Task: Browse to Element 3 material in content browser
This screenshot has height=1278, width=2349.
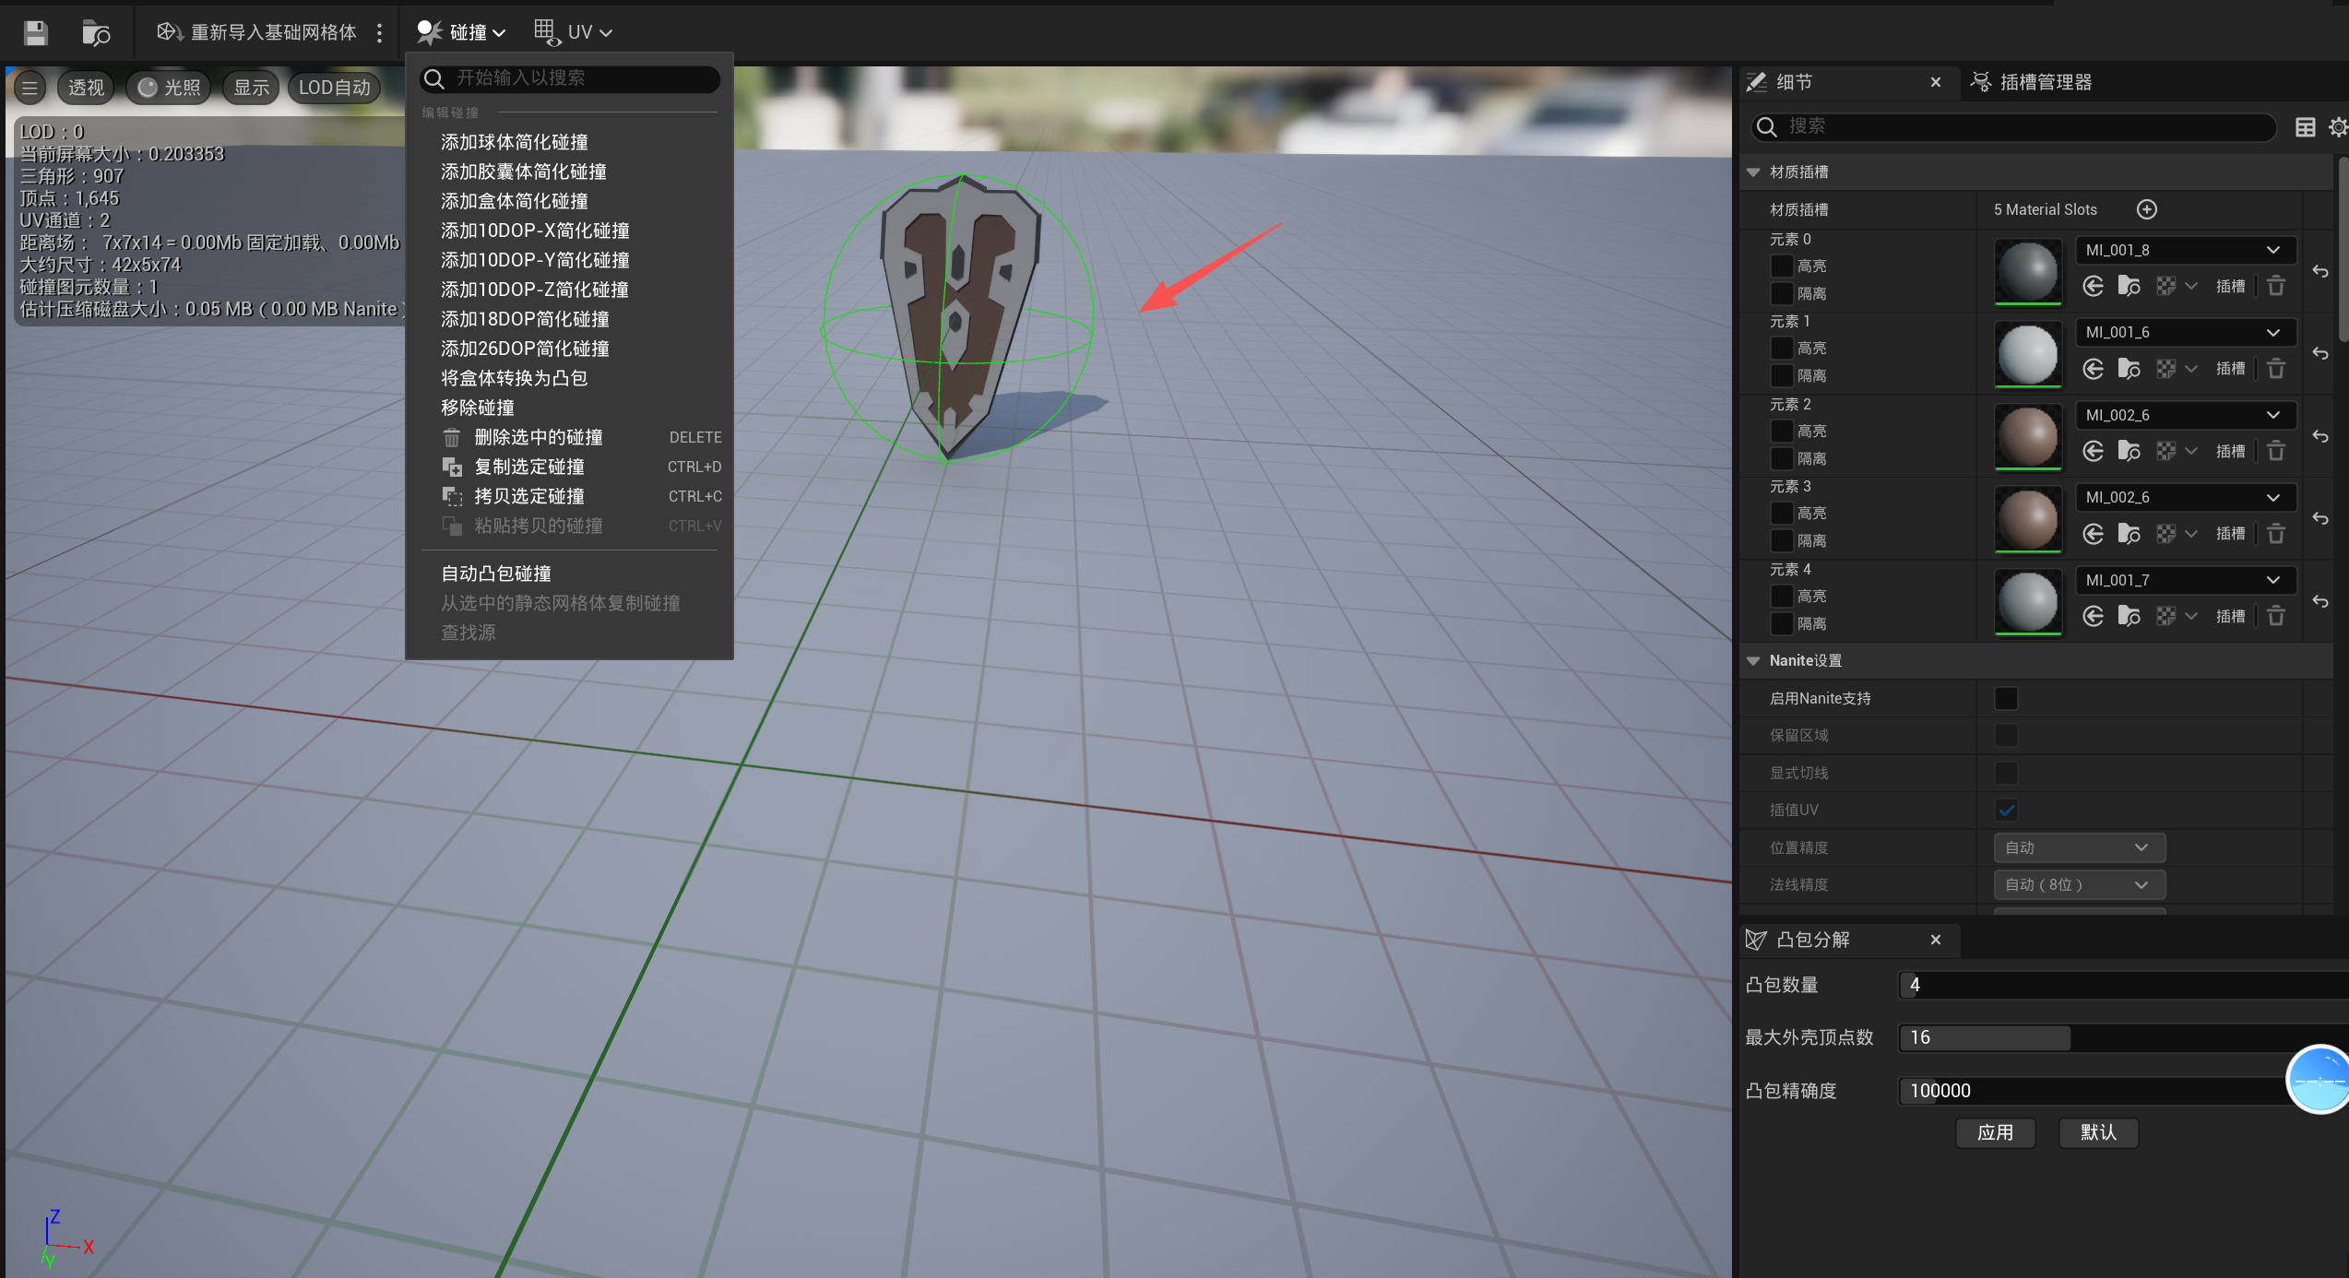Action: point(2129,534)
